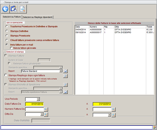Switch to Selezioni su Fatture tab
This screenshot has width=157, height=130.
coord(12,17)
